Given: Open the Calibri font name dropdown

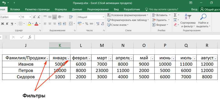Looking at the screenshot, I should click(x=19, y=17).
